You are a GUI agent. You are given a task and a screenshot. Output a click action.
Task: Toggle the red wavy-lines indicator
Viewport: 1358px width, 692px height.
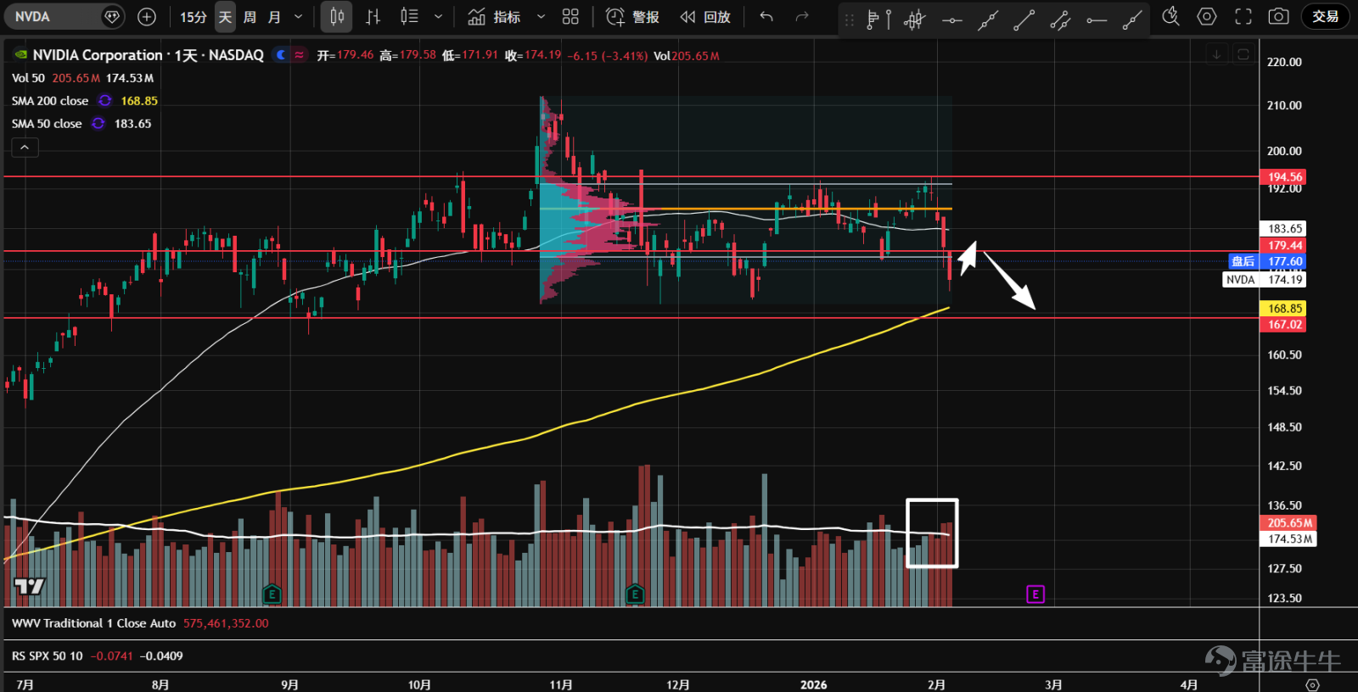299,54
